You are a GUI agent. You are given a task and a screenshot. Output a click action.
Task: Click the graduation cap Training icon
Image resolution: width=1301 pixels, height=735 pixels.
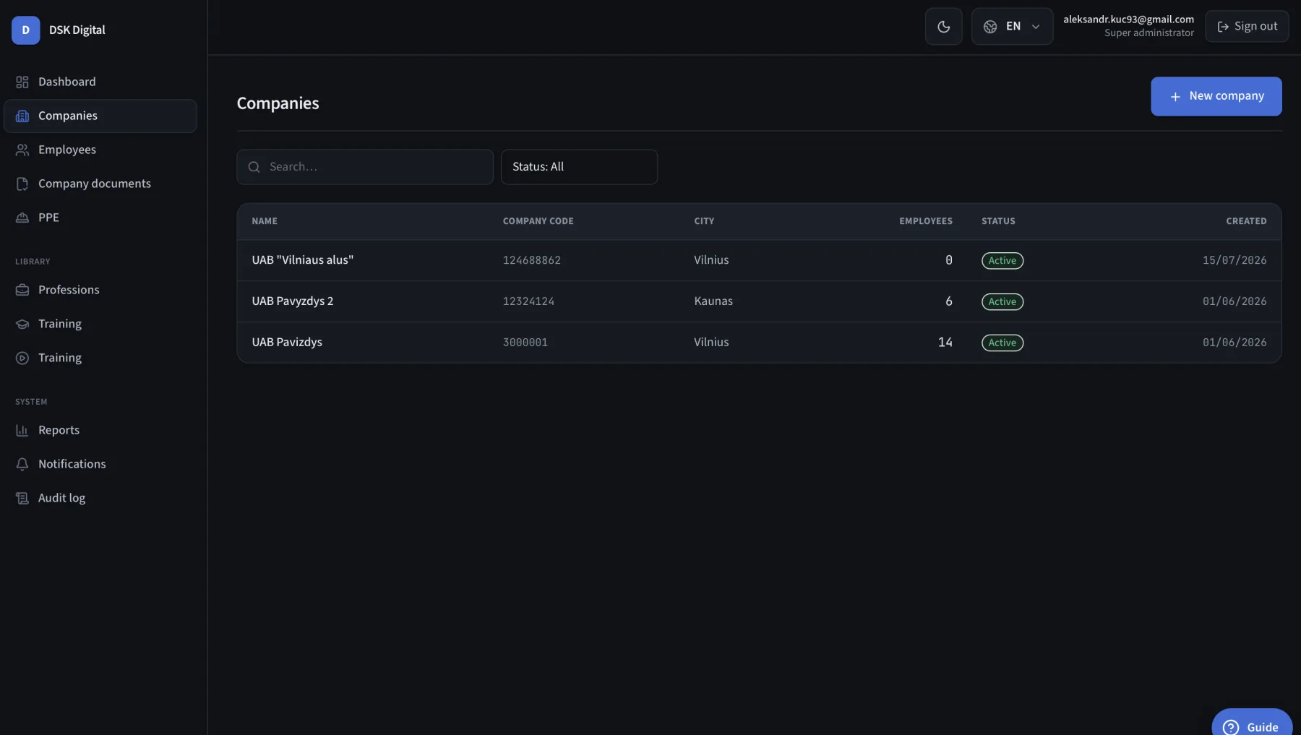[22, 324]
